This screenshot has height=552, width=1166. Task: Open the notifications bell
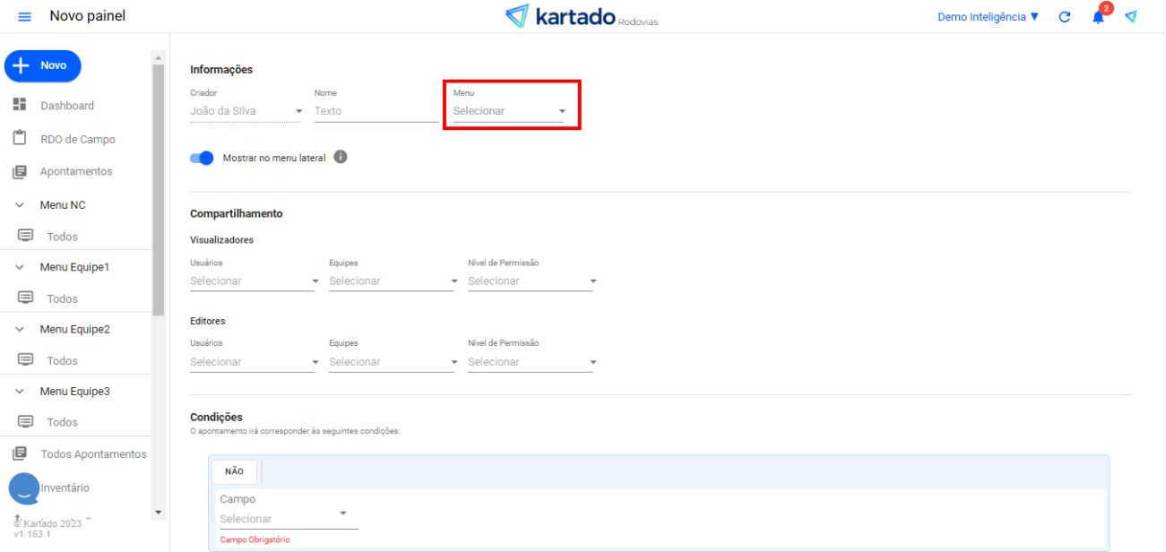1098,17
